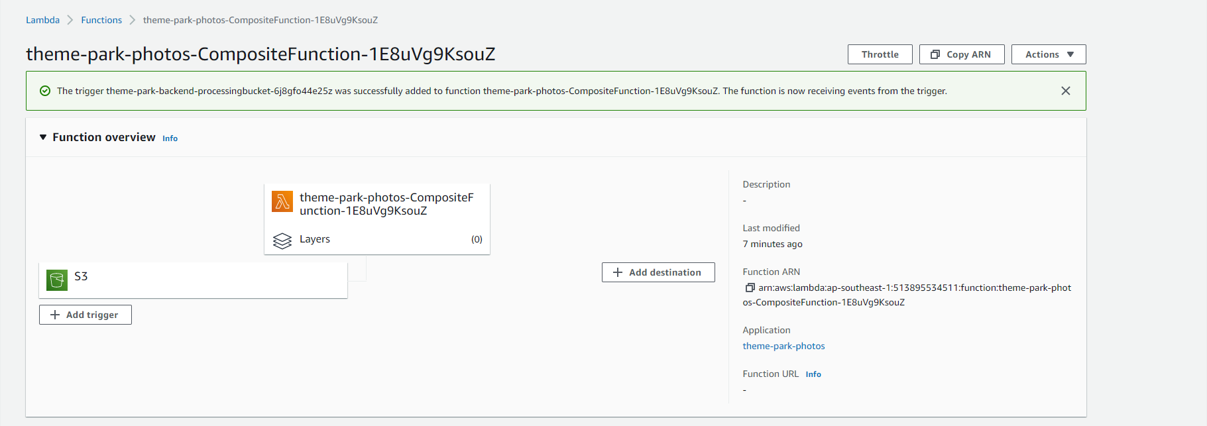Collapse the Function overview section
Viewport: 1207px width, 426px height.
point(43,137)
